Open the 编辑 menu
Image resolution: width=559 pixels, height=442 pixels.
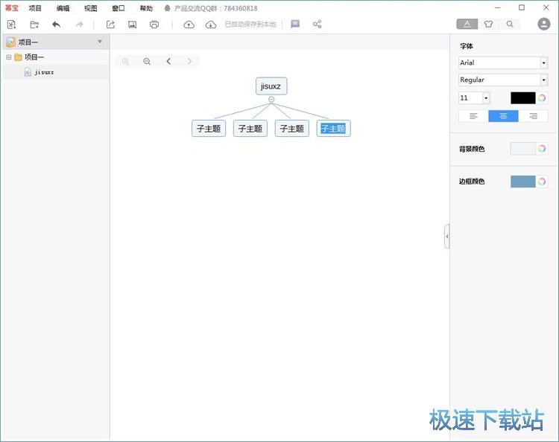click(63, 8)
